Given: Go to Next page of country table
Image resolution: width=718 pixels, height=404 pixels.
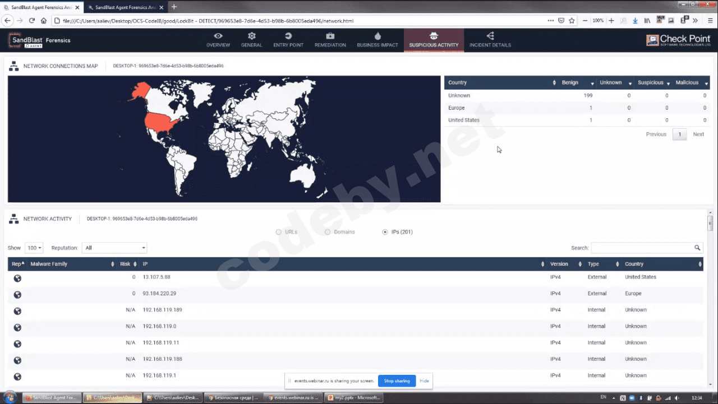Looking at the screenshot, I should [698, 134].
